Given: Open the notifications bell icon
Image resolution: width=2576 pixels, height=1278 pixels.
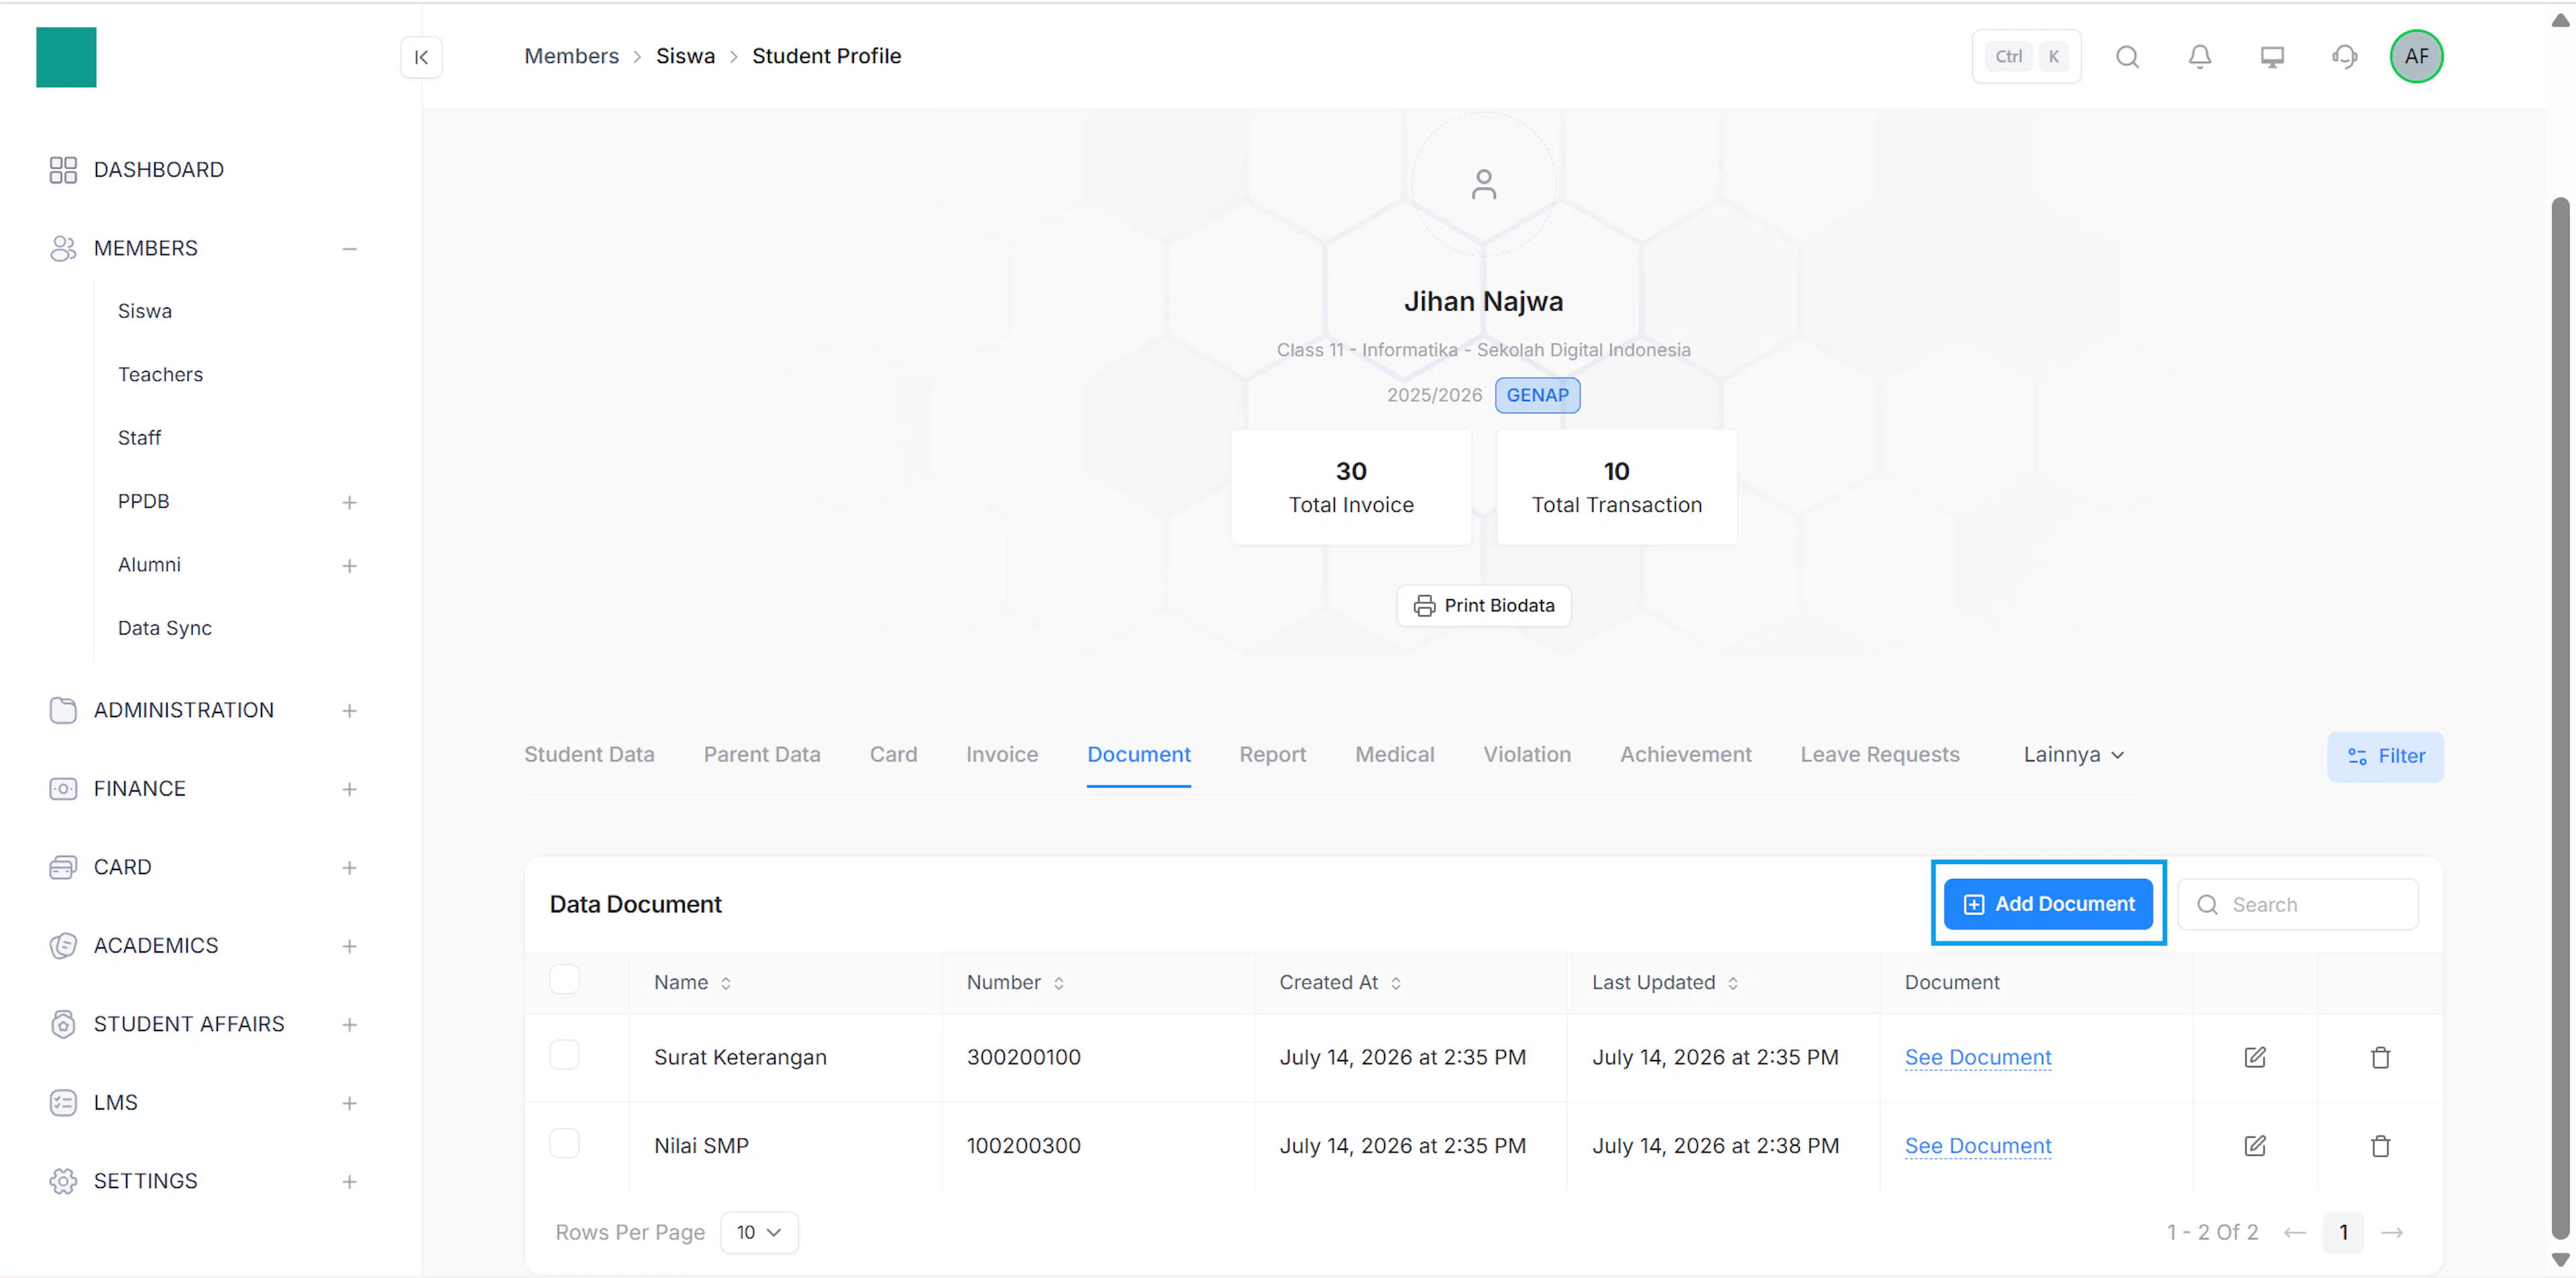Looking at the screenshot, I should 2199,57.
